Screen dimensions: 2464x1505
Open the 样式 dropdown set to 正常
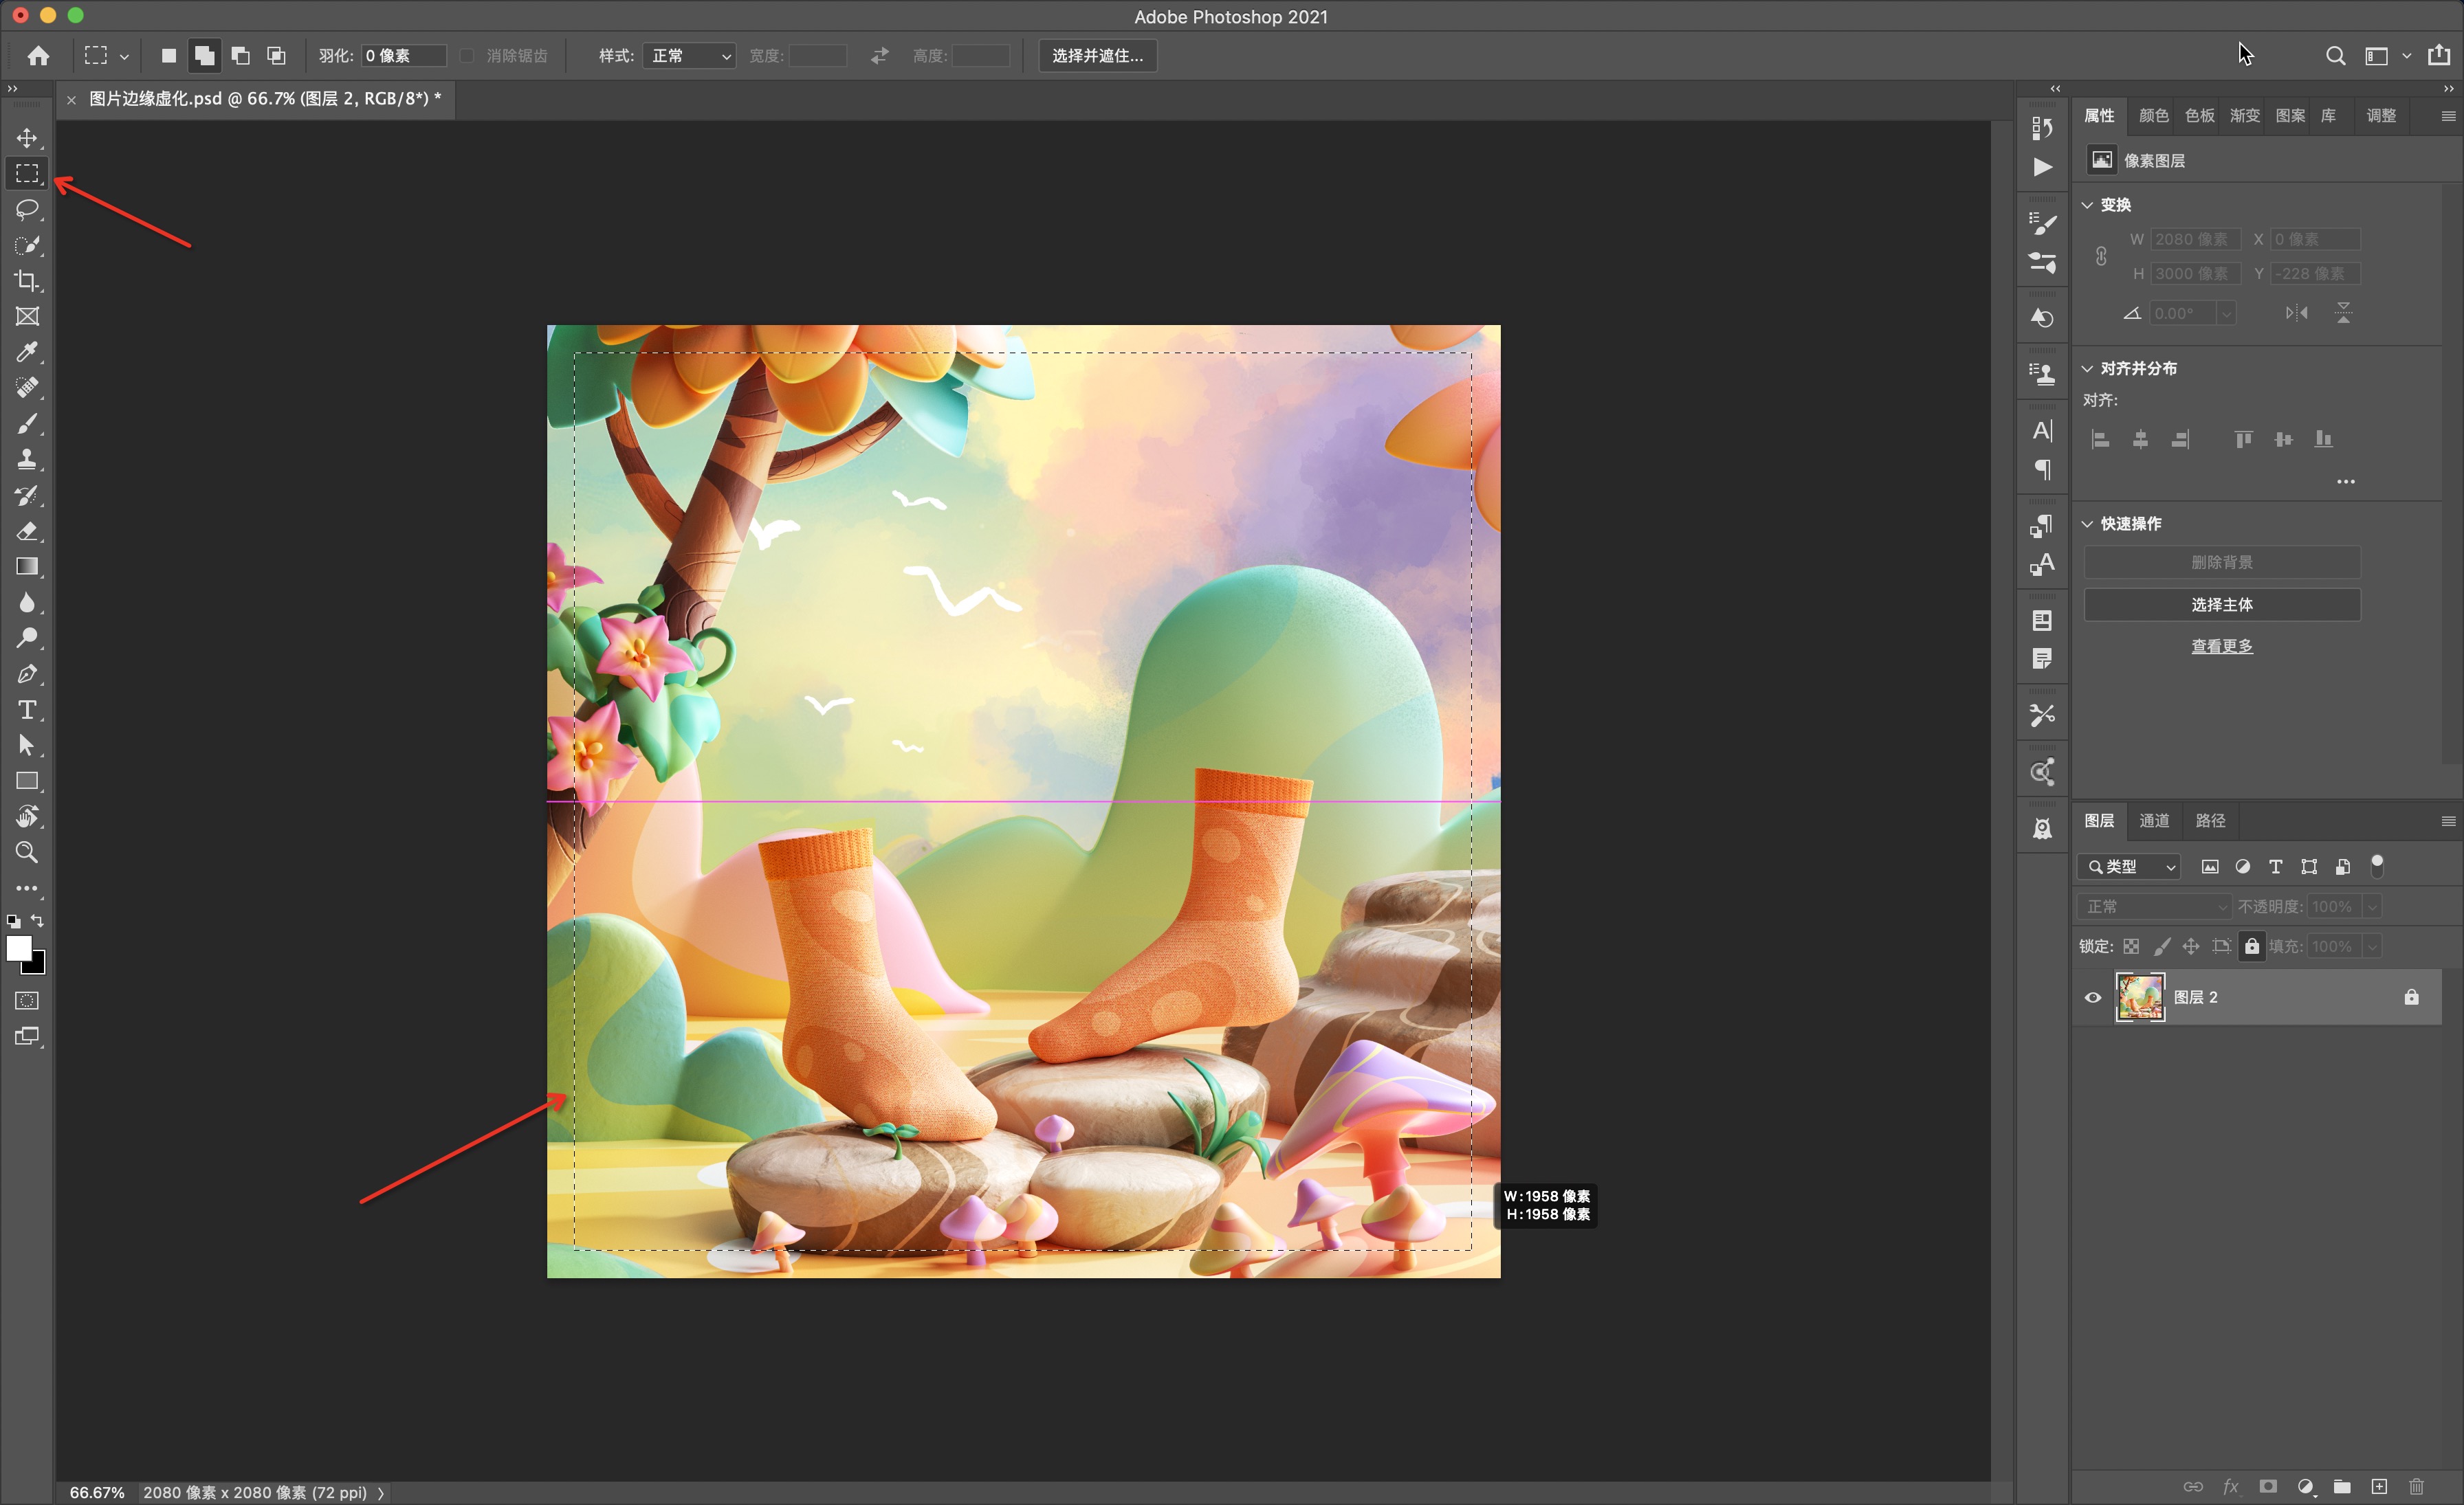(x=690, y=56)
